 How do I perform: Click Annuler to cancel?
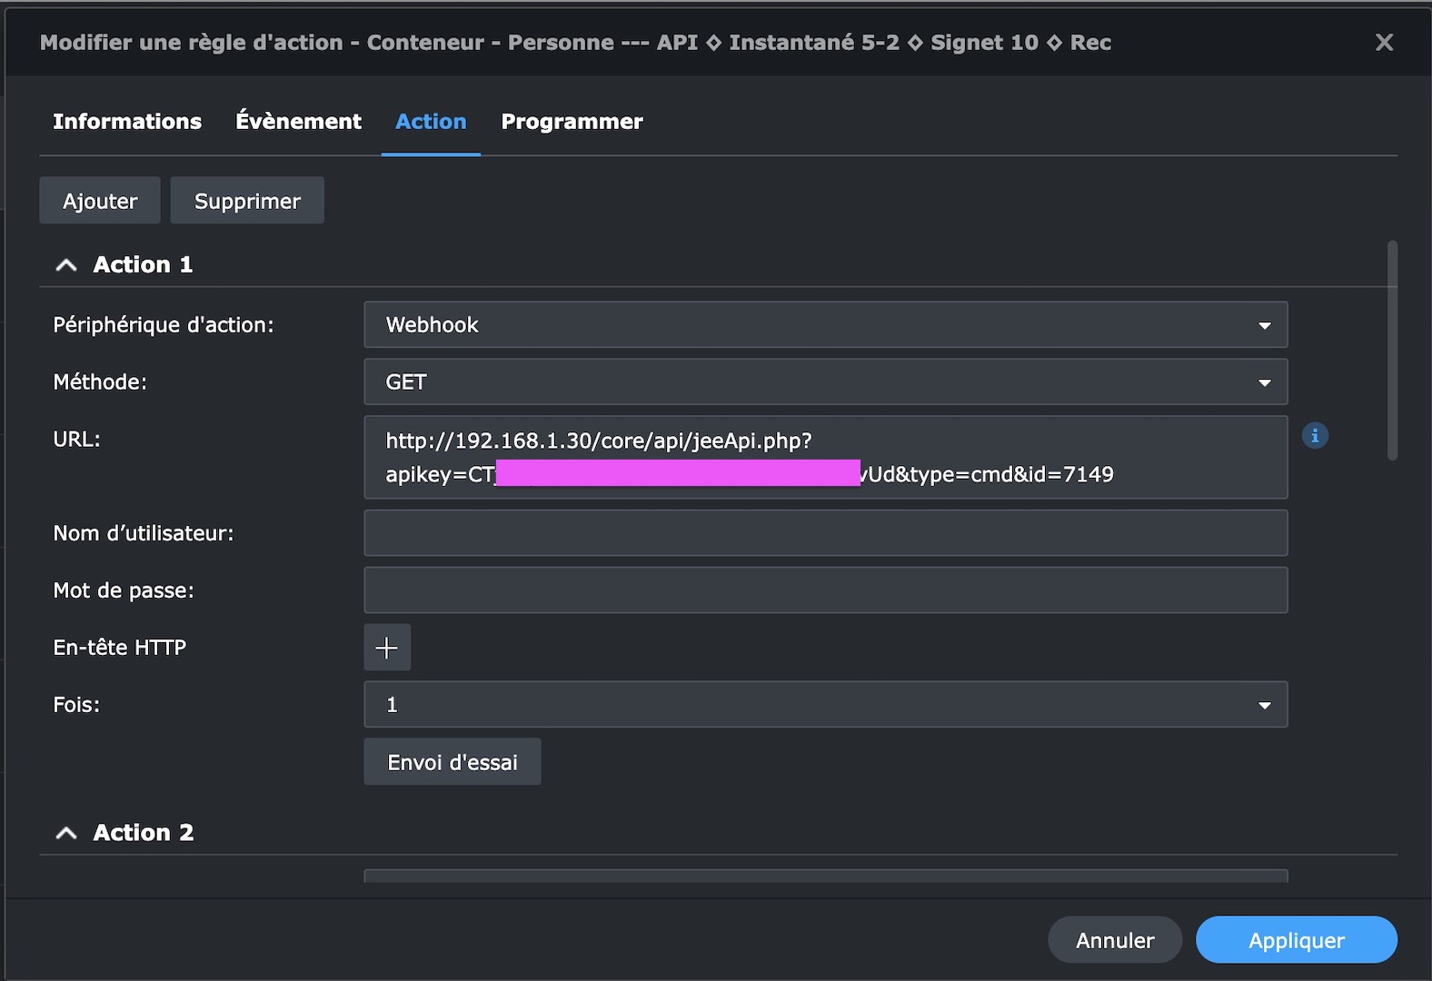[x=1115, y=940]
